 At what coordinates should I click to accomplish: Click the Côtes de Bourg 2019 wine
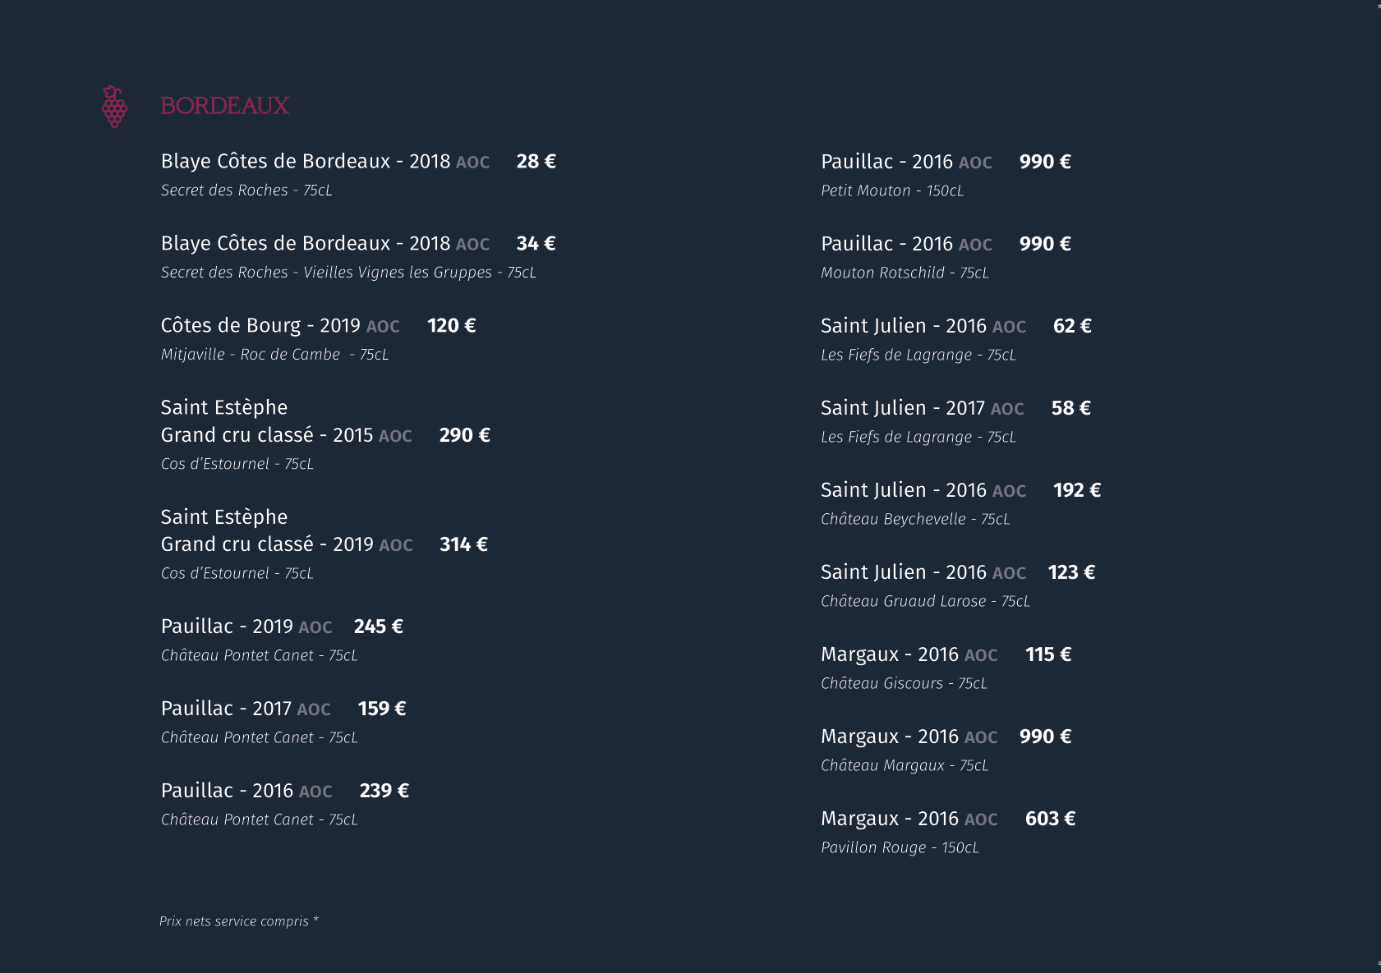280,326
